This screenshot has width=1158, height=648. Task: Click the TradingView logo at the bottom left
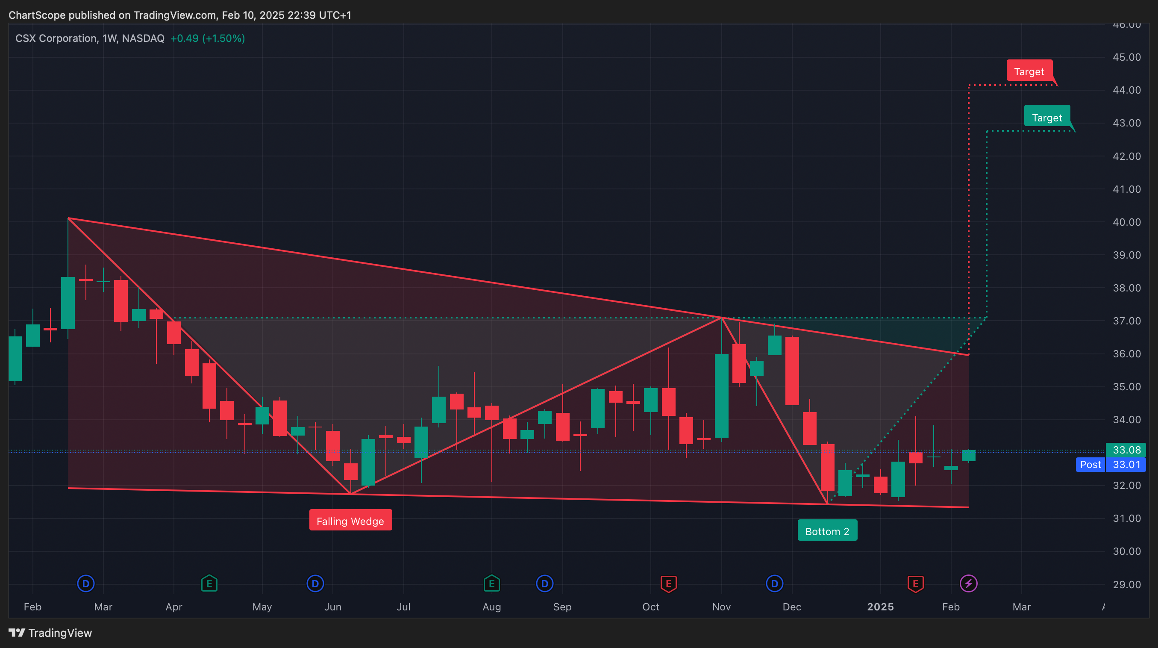pyautogui.click(x=50, y=633)
